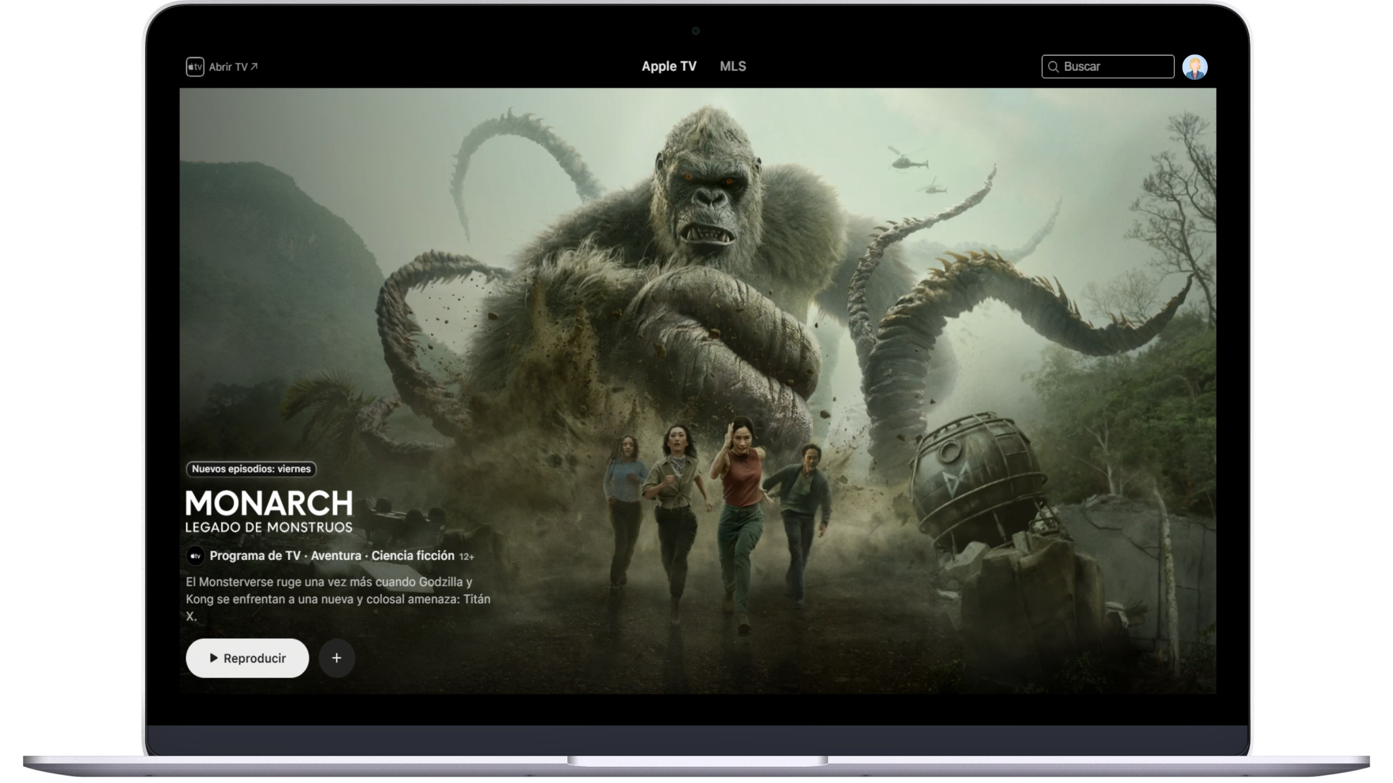Click the Reproducir play button
Image resolution: width=1393 pixels, height=783 pixels.
(x=247, y=658)
